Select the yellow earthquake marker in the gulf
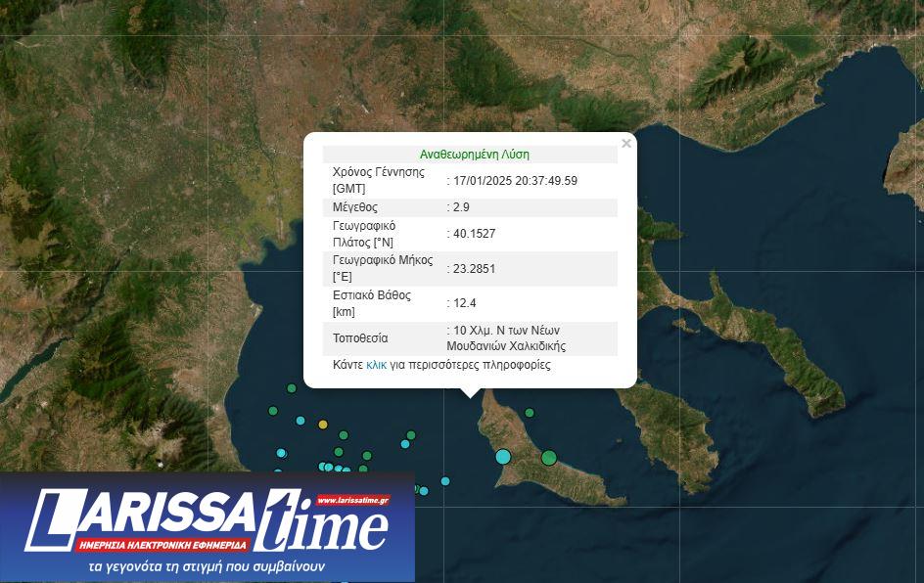 pos(323,425)
